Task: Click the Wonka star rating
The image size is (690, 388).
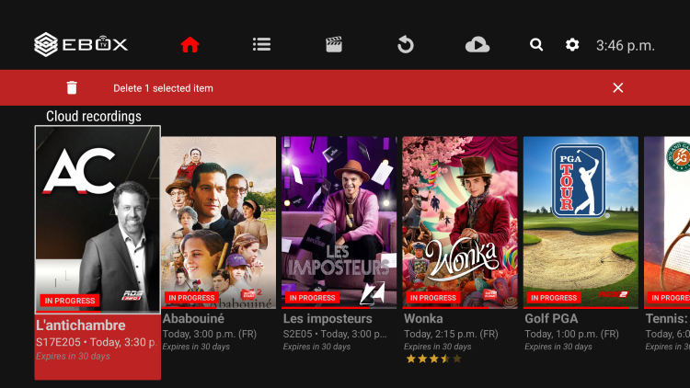Action: (x=432, y=359)
